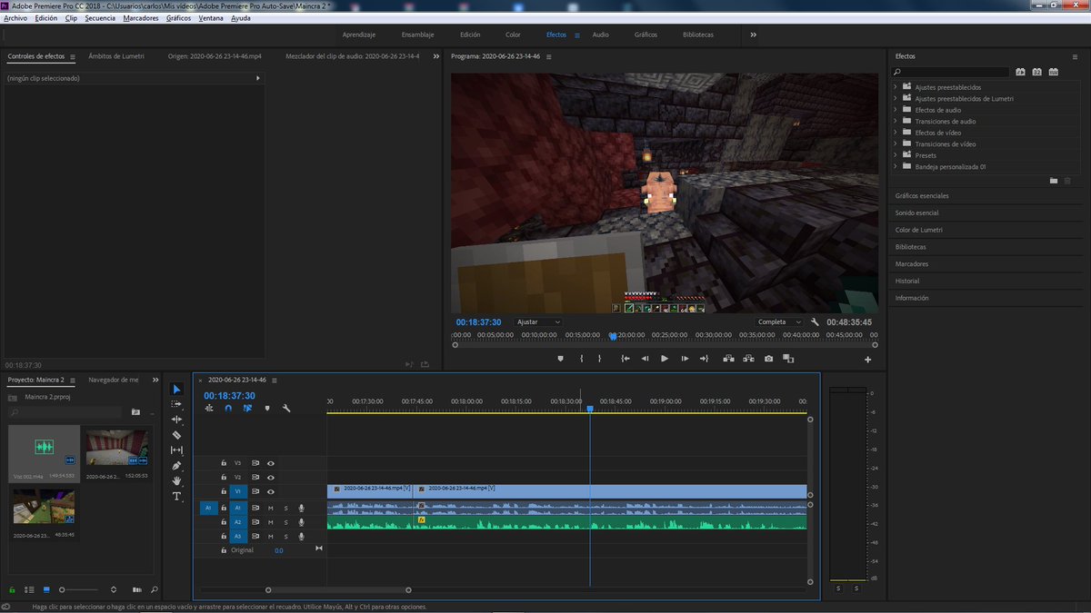Hide the V2 track output eye
Screen dimensions: 1091x613
(x=271, y=477)
